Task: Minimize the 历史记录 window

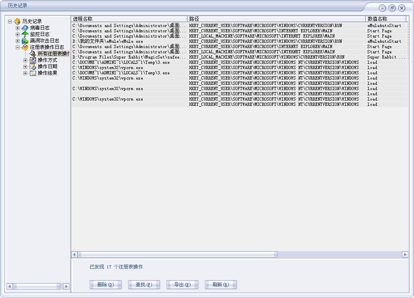Action: pos(382,8)
